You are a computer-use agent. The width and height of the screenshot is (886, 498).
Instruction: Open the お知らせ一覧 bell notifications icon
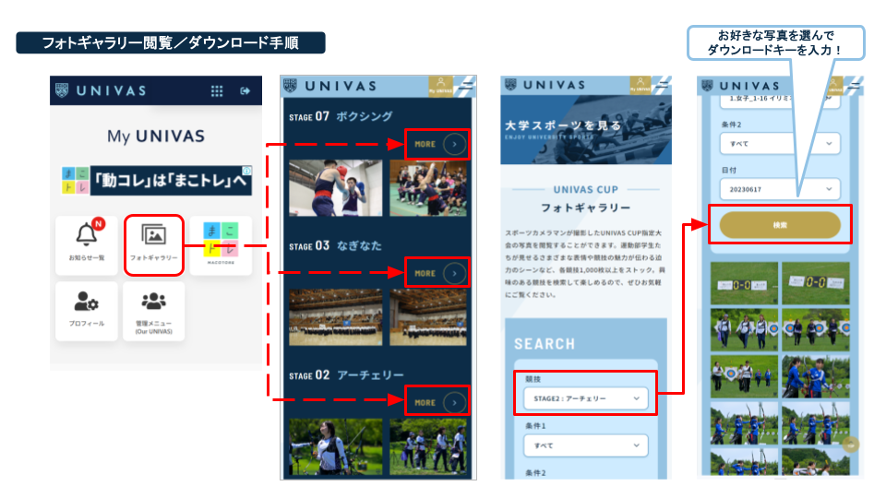click(x=87, y=243)
